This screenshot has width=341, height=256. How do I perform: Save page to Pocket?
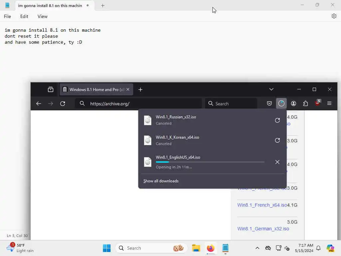[269, 103]
